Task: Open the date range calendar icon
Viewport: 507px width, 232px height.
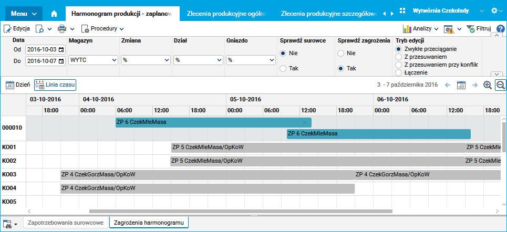Action: point(461,85)
